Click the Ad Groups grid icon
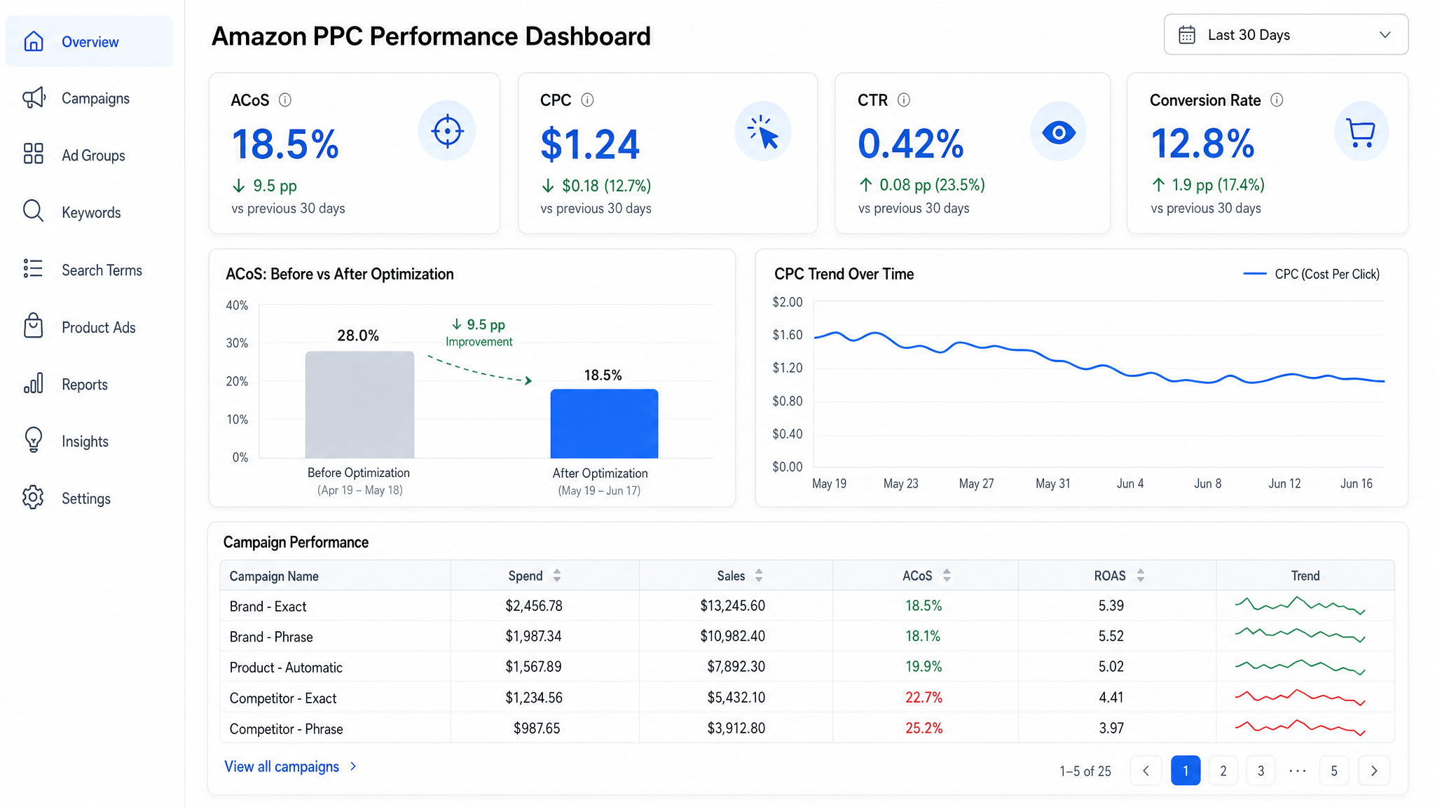Image resolution: width=1435 pixels, height=807 pixels. 34,154
